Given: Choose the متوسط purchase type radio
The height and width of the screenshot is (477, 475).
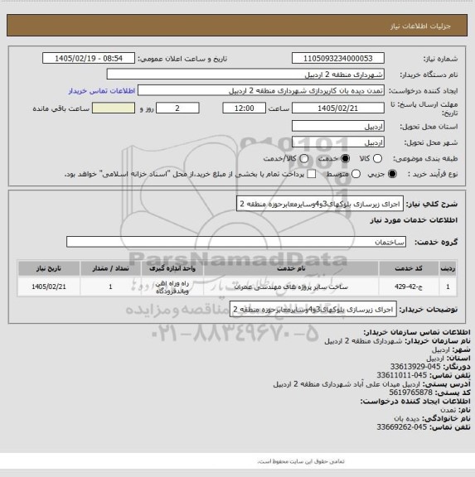Looking at the screenshot, I should 356,174.
